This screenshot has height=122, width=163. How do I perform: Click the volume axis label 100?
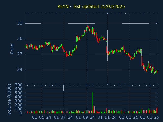tap(19, 109)
